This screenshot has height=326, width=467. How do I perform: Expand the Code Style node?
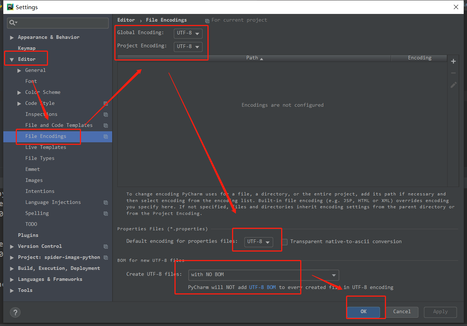(19, 103)
